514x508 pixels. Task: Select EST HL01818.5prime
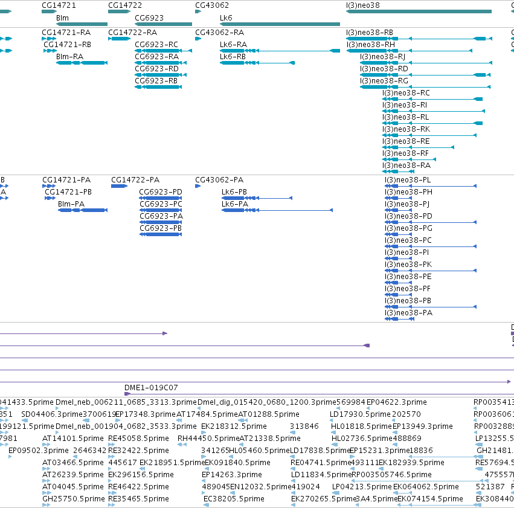[361, 426]
